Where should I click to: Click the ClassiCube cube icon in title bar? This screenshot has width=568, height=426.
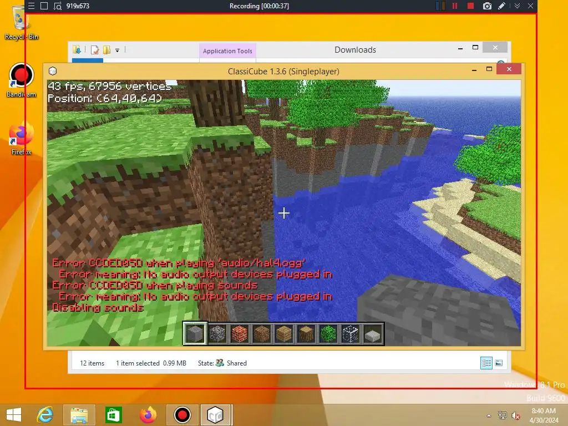coord(53,71)
